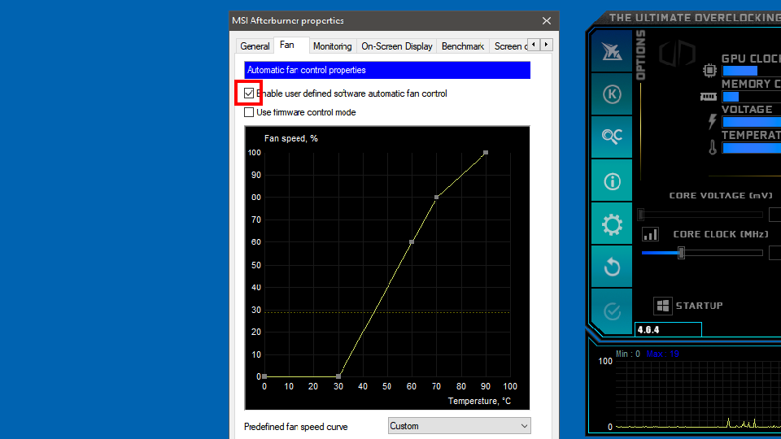Click the Startup label text
This screenshot has width=781, height=439.
(700, 306)
